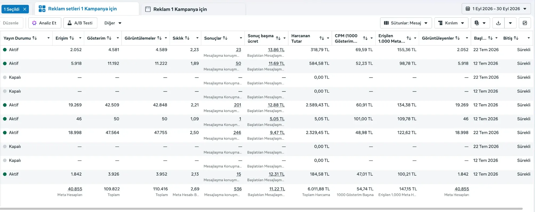535x212 pixels.
Task: Sort by Görüntüleyenler column arrows
Action: tap(457, 38)
